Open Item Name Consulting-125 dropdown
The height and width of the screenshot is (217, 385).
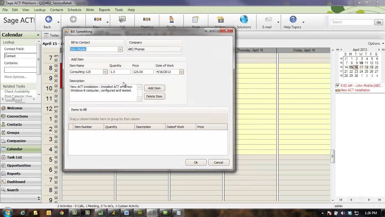[105, 72]
